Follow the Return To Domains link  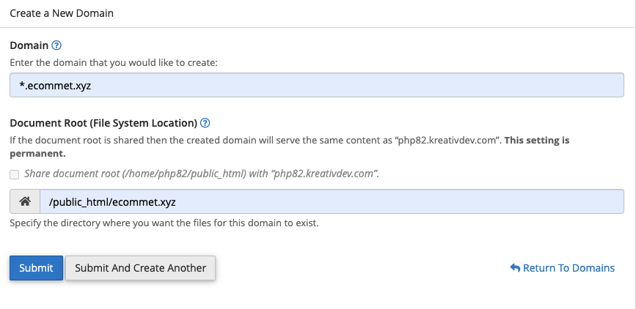coord(569,268)
